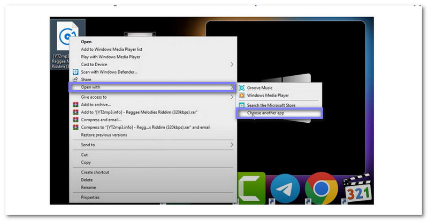This screenshot has width=428, height=221.
Task: Select Create shortcut
Action: [95, 172]
